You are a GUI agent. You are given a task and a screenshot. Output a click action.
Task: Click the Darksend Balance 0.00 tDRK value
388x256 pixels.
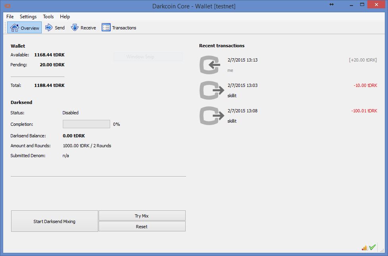[74, 136]
